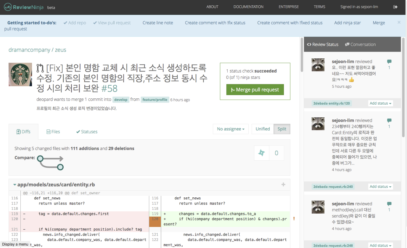The height and width of the screenshot is (248, 407).
Task: Open the No assignee dropdown
Action: coord(231,129)
